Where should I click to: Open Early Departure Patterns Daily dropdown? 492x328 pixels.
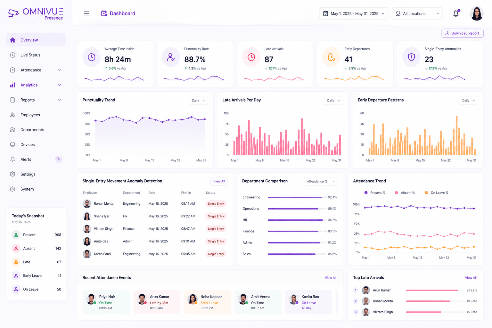point(469,101)
